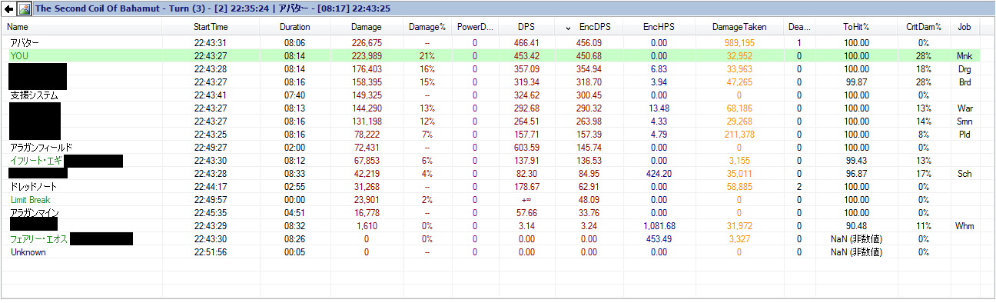This screenshot has width=996, height=303.
Task: Click the DPS value 466.41
Action: (x=526, y=43)
